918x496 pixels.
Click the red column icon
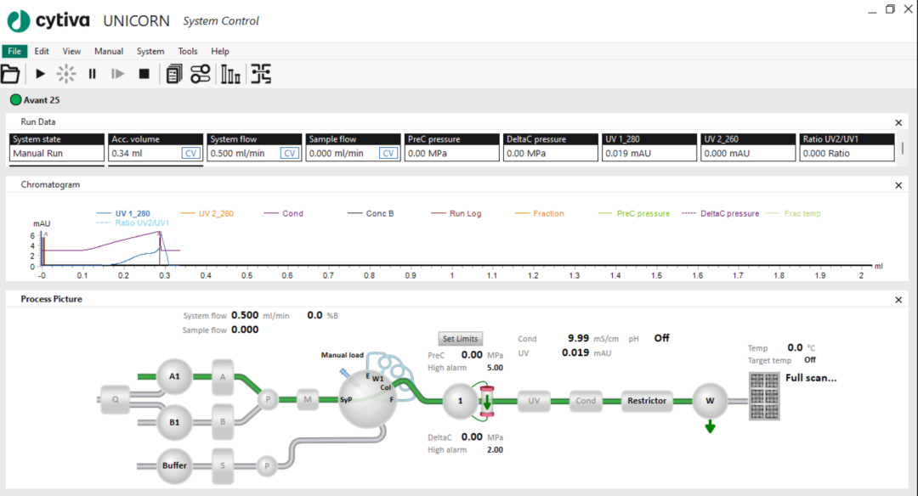pos(487,401)
